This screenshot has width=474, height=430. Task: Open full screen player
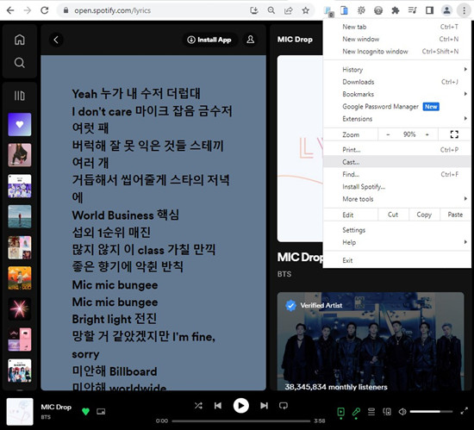464,411
